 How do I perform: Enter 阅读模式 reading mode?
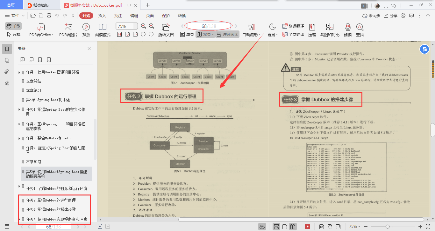(103, 30)
